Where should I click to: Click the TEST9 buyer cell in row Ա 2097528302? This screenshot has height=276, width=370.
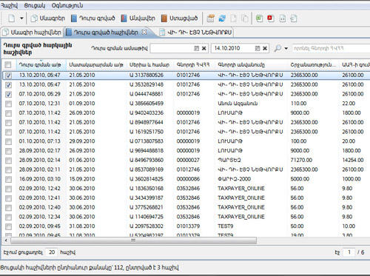(x=225, y=226)
